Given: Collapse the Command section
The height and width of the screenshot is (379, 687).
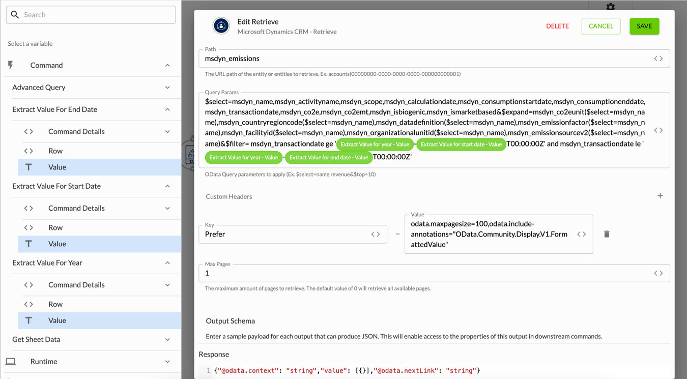Looking at the screenshot, I should click(x=167, y=65).
